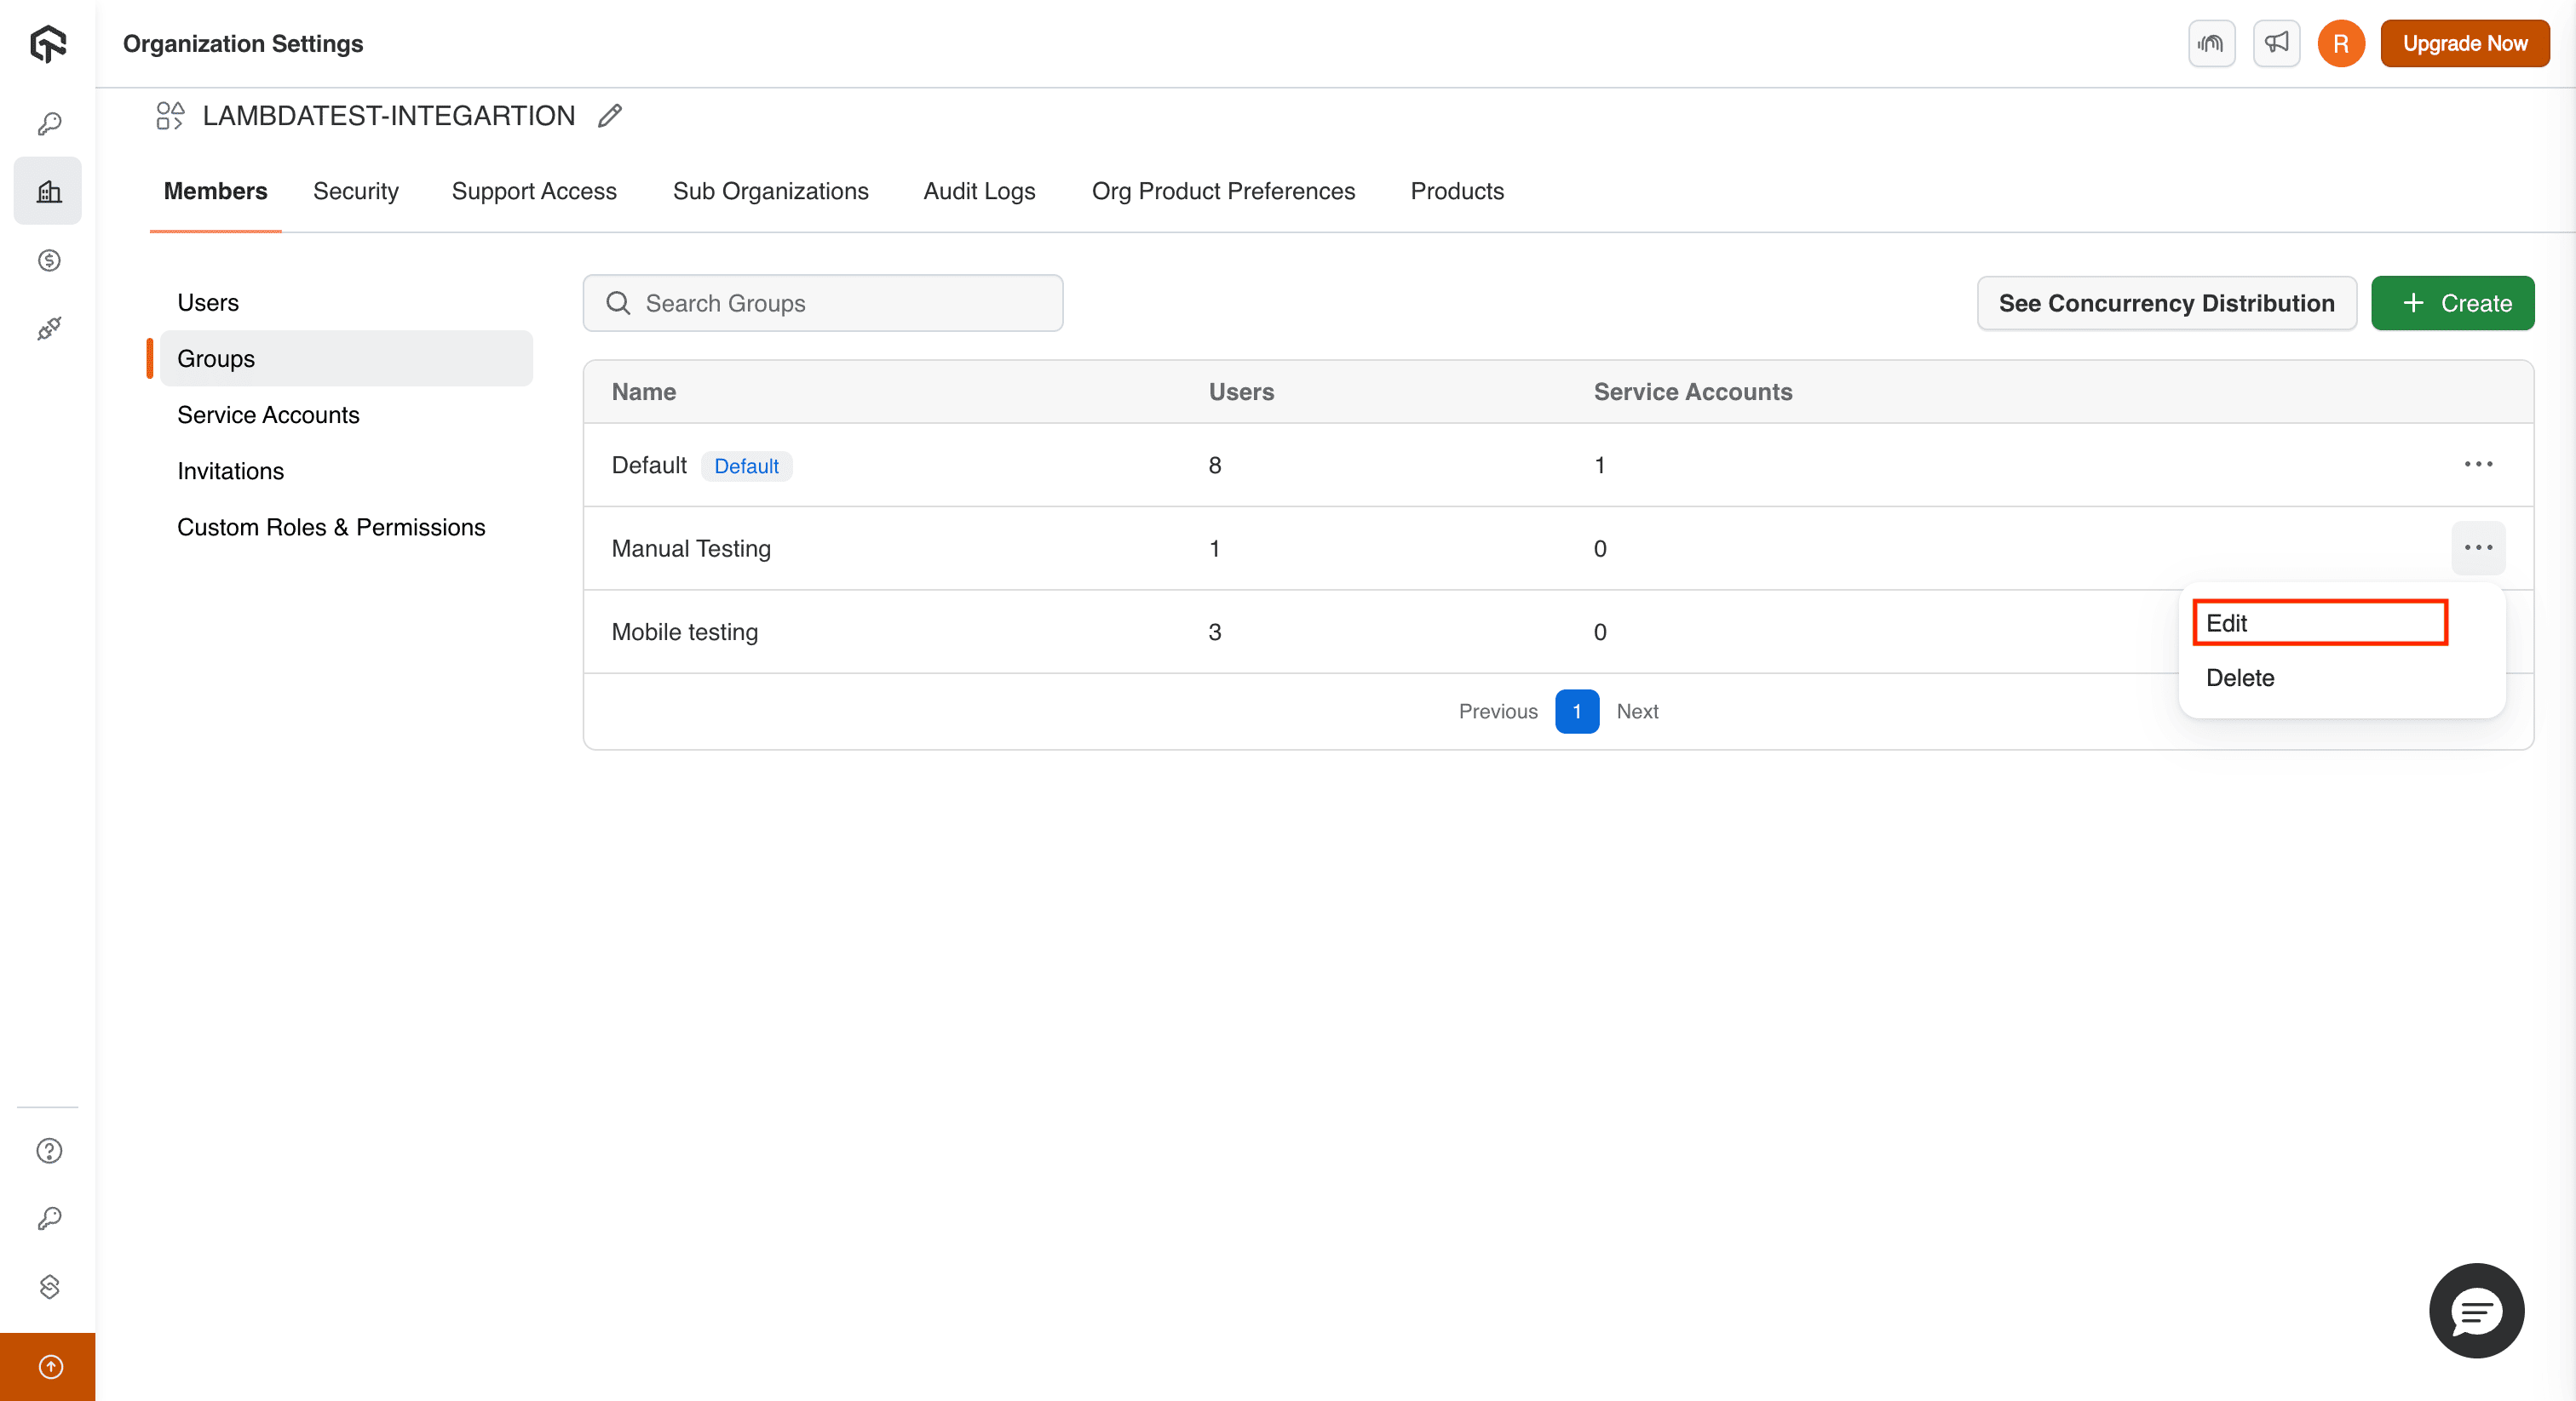Click the help question-mark icon
Image resolution: width=2576 pixels, height=1401 pixels.
tap(48, 1150)
